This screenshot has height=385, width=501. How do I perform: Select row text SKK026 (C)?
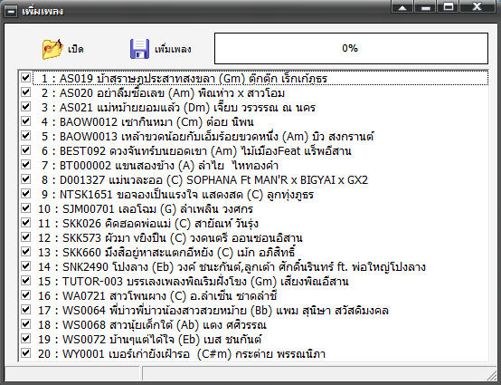click(x=148, y=224)
